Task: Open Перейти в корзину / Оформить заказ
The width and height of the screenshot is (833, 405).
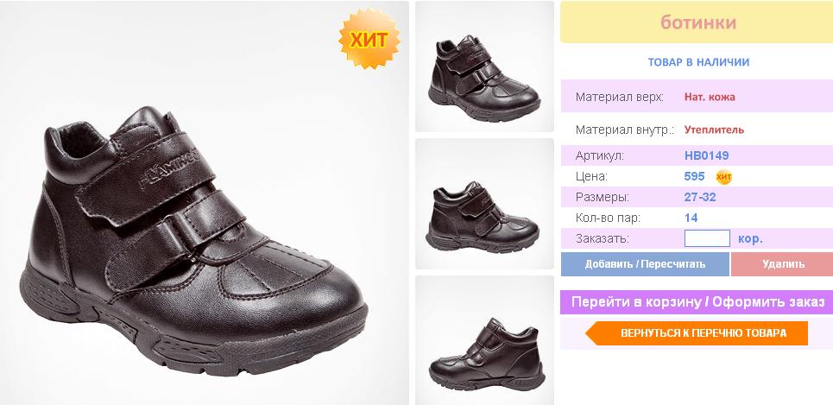Action: point(697,302)
